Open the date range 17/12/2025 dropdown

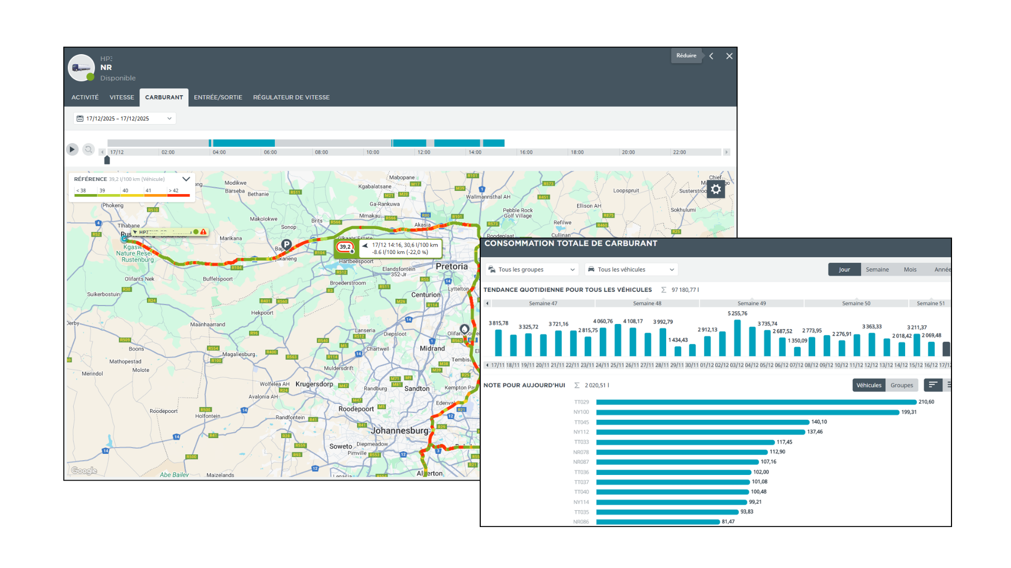point(124,118)
